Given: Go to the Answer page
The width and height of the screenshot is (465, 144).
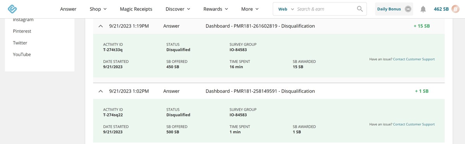Looking at the screenshot, I should coord(68,9).
